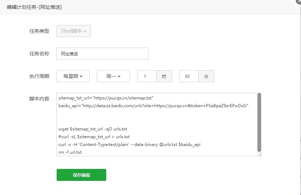Click the 脚本内容 label

(39, 99)
